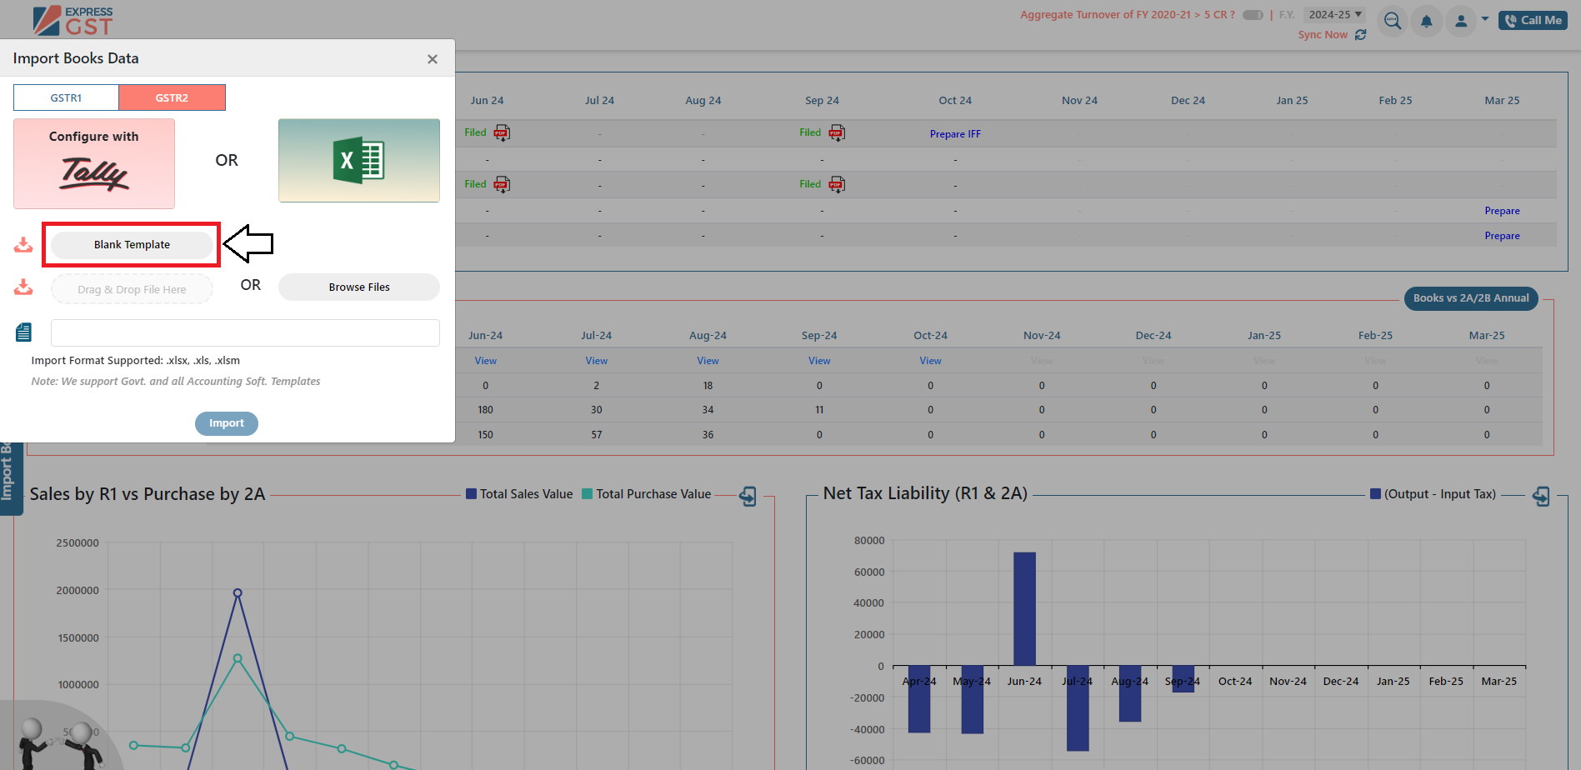Open Books vs 2A/2B Annual button
The image size is (1581, 770).
click(1471, 298)
